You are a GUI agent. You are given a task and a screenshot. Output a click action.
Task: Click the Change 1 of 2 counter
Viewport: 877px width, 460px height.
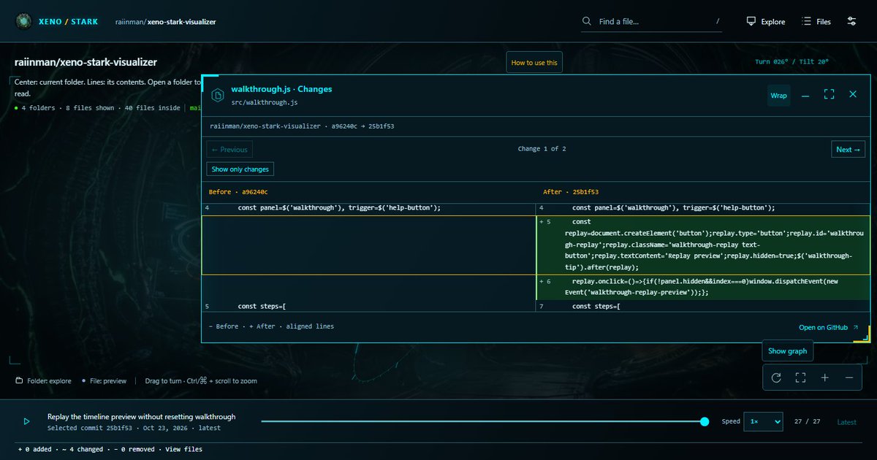[x=542, y=149]
